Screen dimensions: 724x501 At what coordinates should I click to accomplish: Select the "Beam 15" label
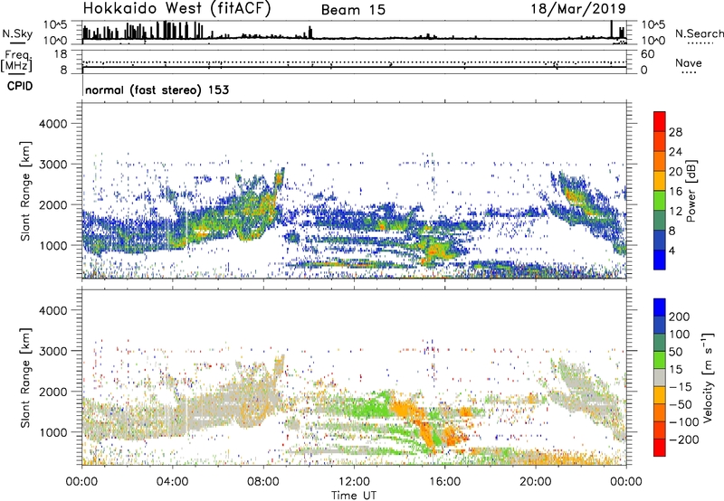click(353, 10)
